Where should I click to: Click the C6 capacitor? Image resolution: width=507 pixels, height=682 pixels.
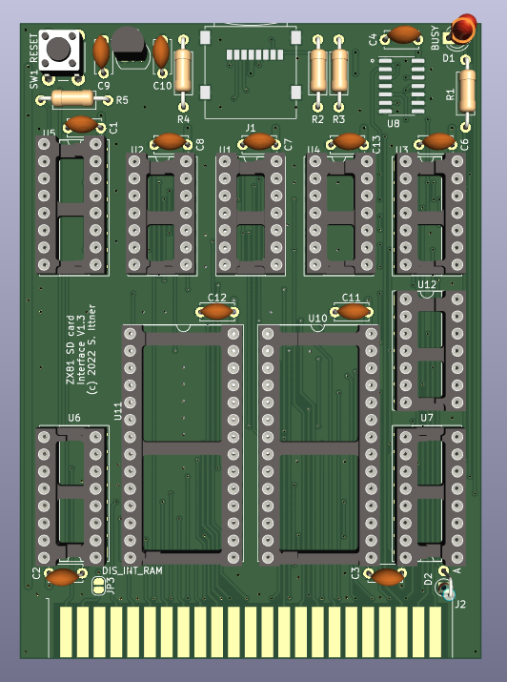click(438, 142)
